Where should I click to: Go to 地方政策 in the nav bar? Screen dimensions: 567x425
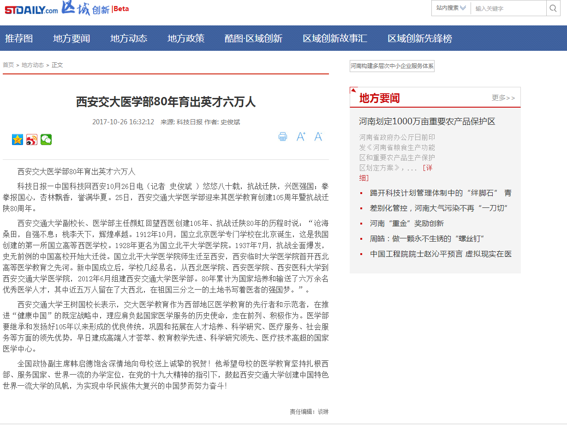[186, 39]
